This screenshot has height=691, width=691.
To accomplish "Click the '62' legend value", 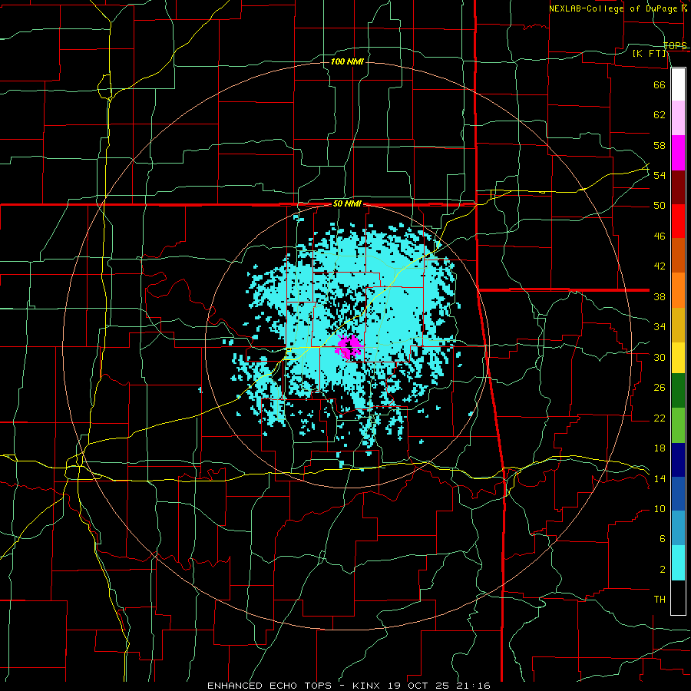I will [x=660, y=115].
